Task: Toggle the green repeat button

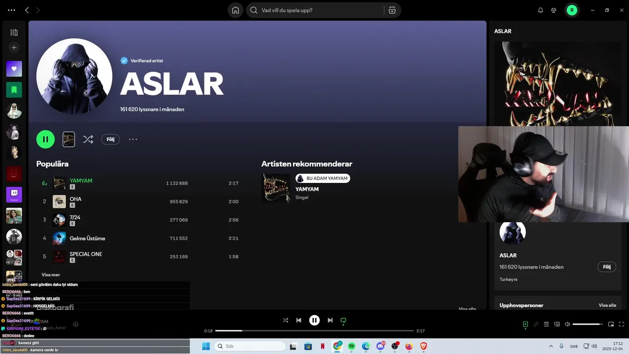Action: (343, 320)
